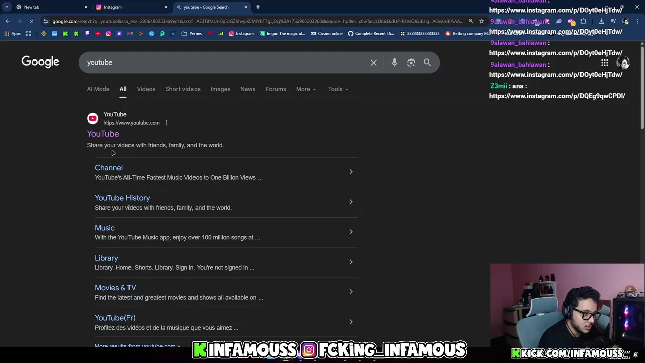This screenshot has height=363, width=645.
Task: Click the browser back arrow
Action: pos(7,21)
